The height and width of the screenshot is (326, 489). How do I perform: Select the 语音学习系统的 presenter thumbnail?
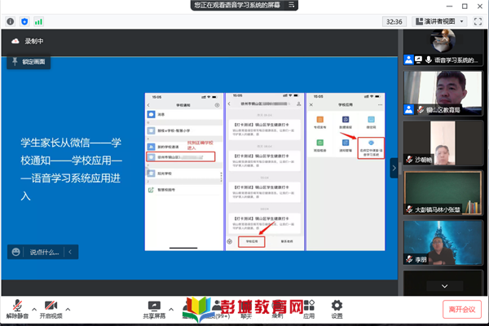tap(443, 47)
